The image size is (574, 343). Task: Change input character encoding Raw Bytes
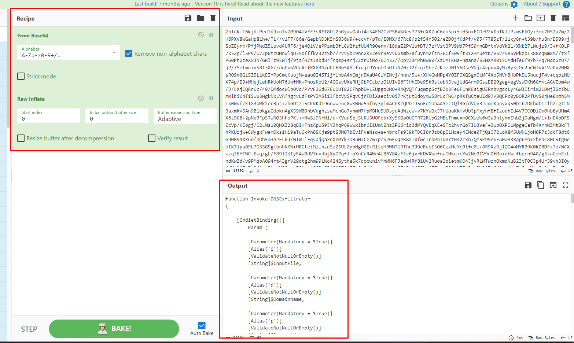coord(542,171)
